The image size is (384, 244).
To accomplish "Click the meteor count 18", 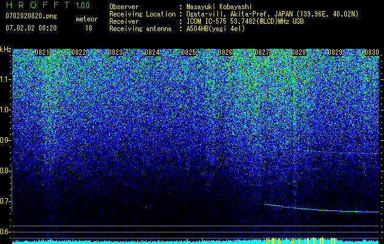I will pos(89,28).
